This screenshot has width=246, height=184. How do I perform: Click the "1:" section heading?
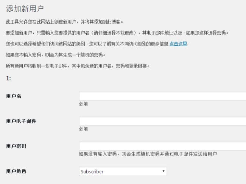pos(8,78)
